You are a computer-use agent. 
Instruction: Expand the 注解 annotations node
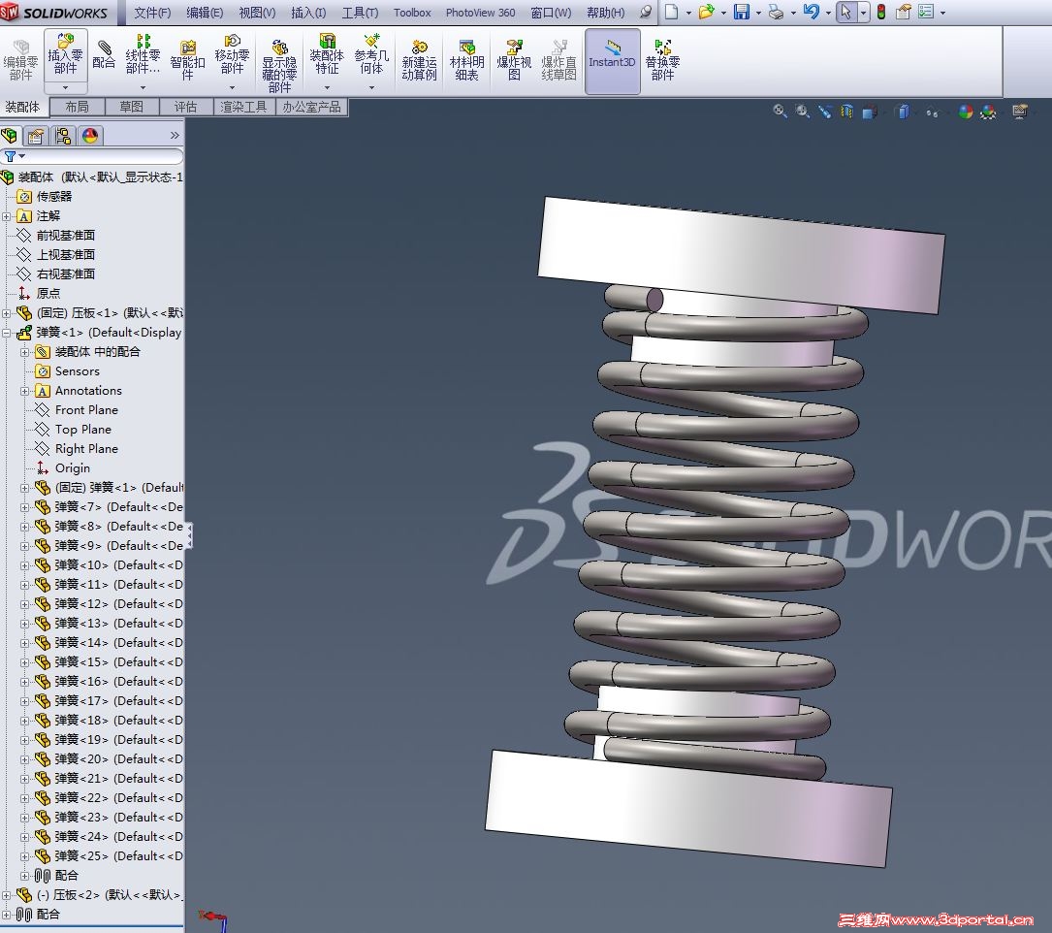tap(7, 216)
